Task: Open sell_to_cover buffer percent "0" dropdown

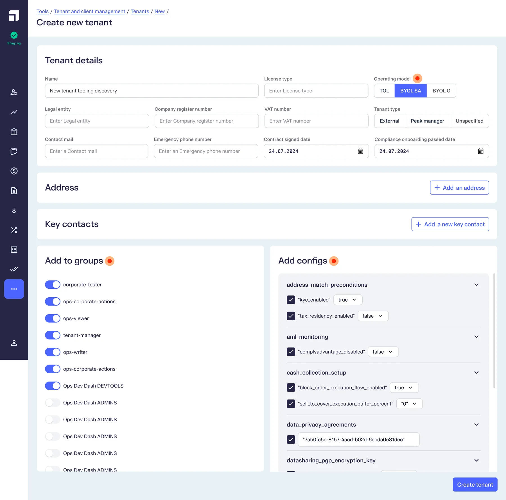Action: pyautogui.click(x=409, y=404)
